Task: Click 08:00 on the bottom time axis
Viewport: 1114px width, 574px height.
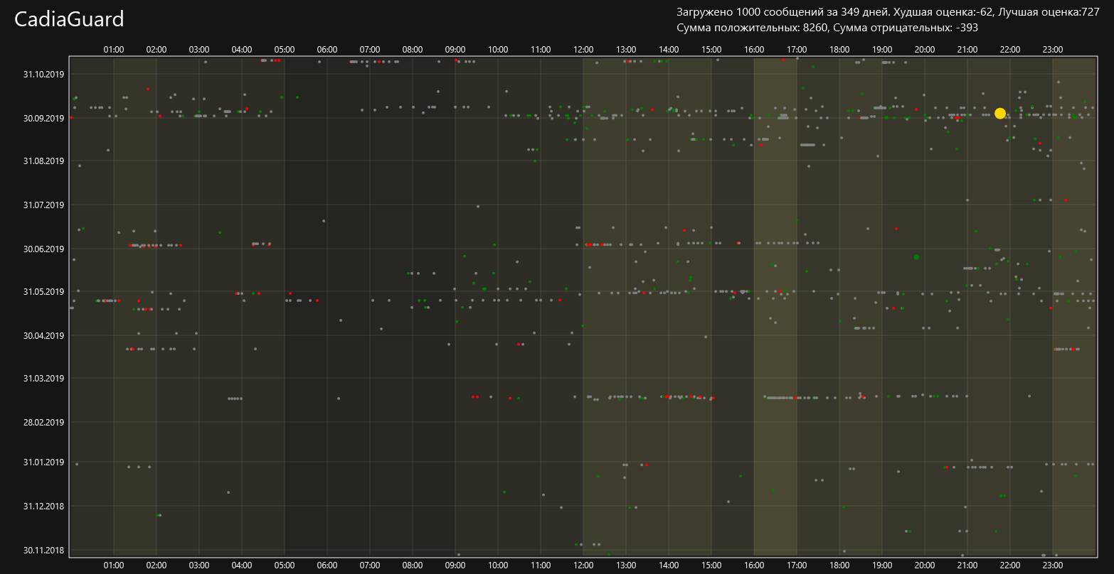Action: [x=413, y=566]
